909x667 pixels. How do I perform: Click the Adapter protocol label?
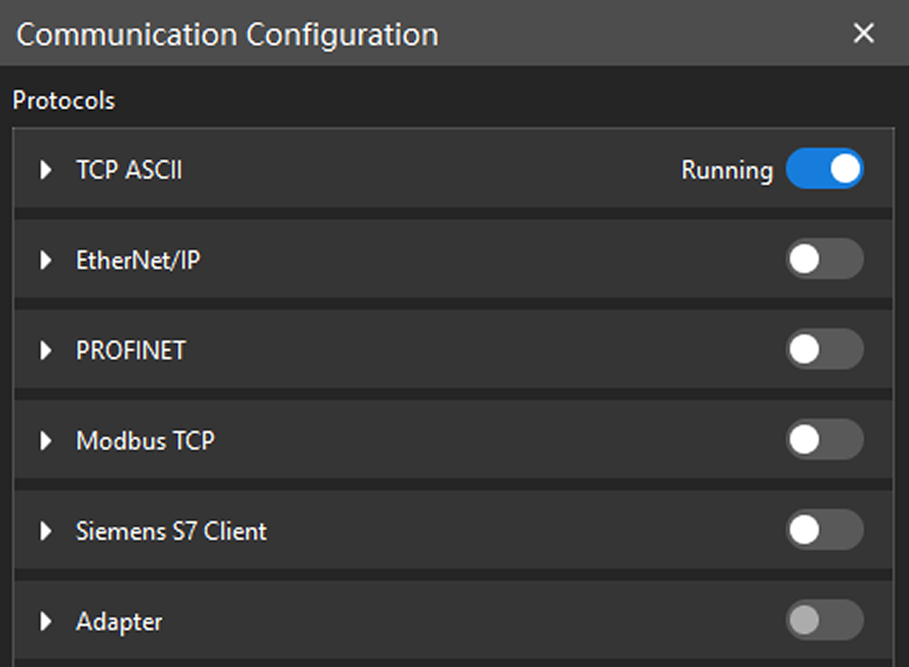tap(119, 622)
